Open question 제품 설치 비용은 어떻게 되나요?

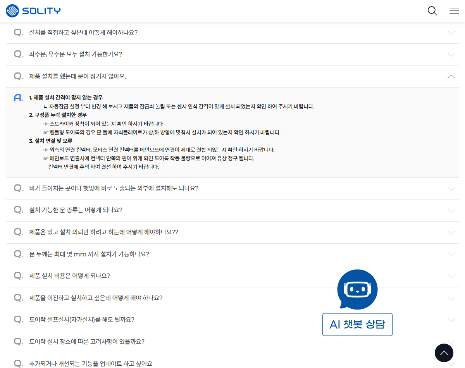[69, 276]
